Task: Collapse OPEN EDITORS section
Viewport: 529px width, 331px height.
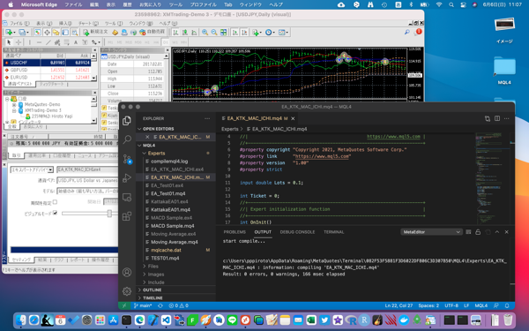Action: coord(158,129)
